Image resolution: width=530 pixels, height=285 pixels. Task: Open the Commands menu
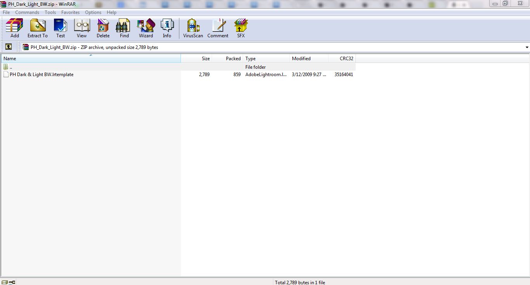pos(27,12)
